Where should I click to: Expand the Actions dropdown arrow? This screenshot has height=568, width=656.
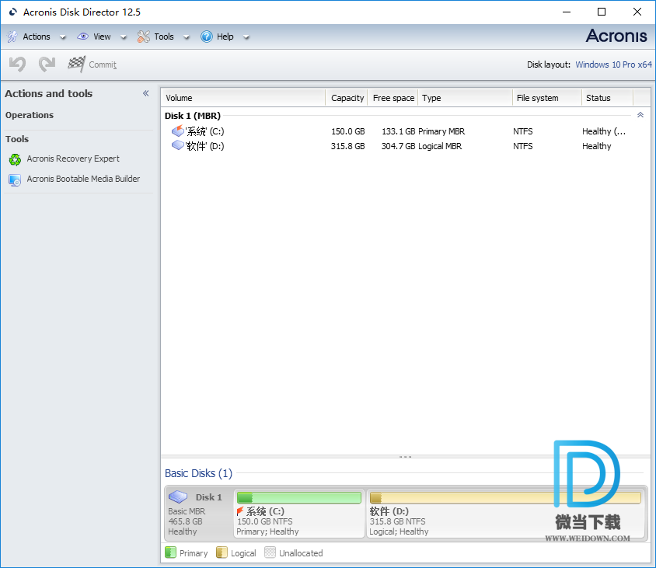click(63, 37)
